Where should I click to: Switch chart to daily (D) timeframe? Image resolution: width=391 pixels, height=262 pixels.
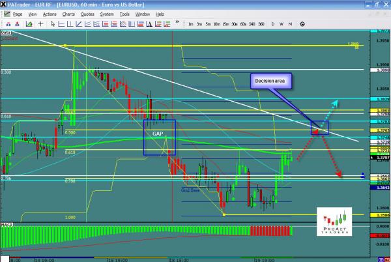coord(272,23)
